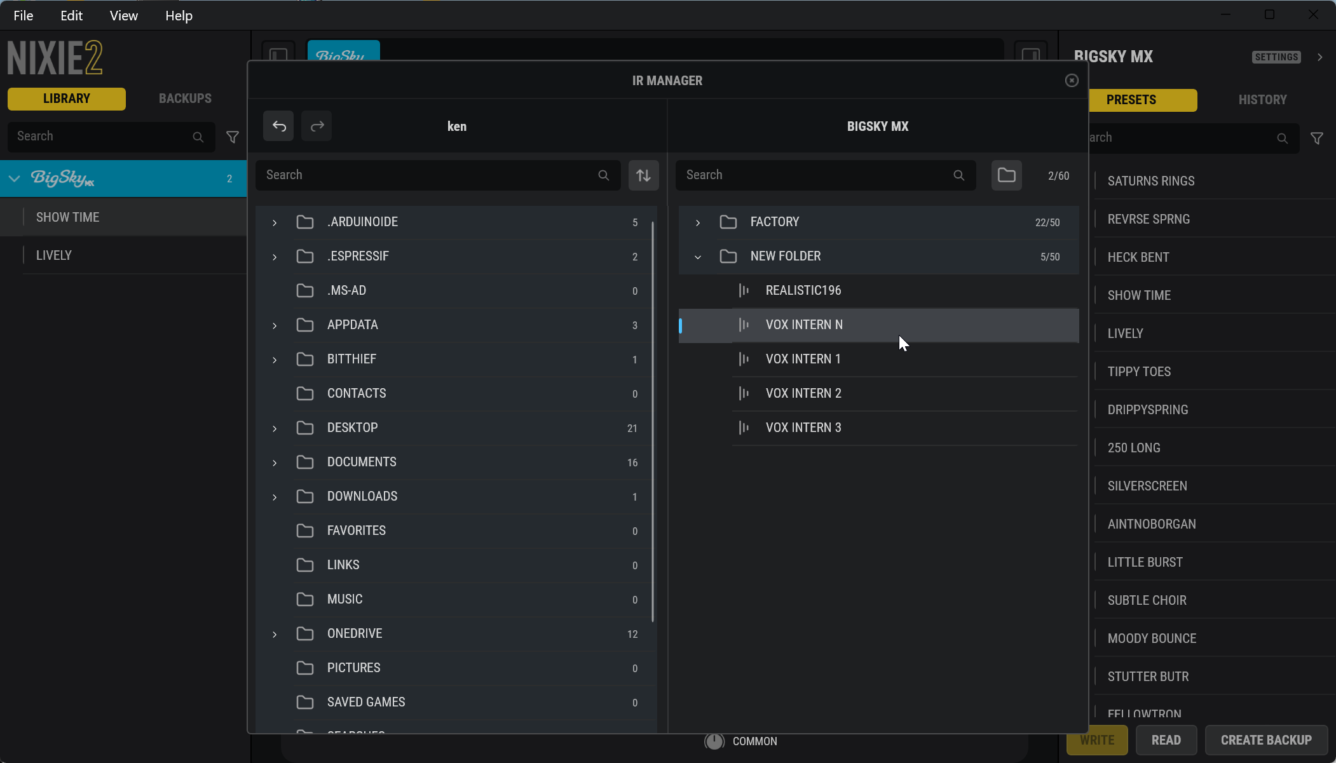Expand the .ESPRESSIF folder
This screenshot has height=763, width=1336.
point(275,257)
